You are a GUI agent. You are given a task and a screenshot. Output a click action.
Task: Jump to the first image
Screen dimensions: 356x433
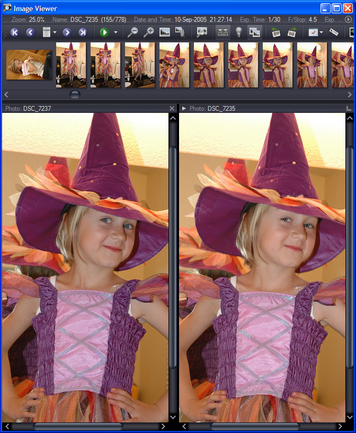coord(15,32)
